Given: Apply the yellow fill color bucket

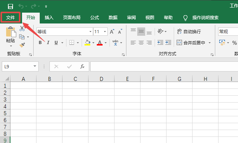Looking at the screenshot, I should (x=87, y=43).
